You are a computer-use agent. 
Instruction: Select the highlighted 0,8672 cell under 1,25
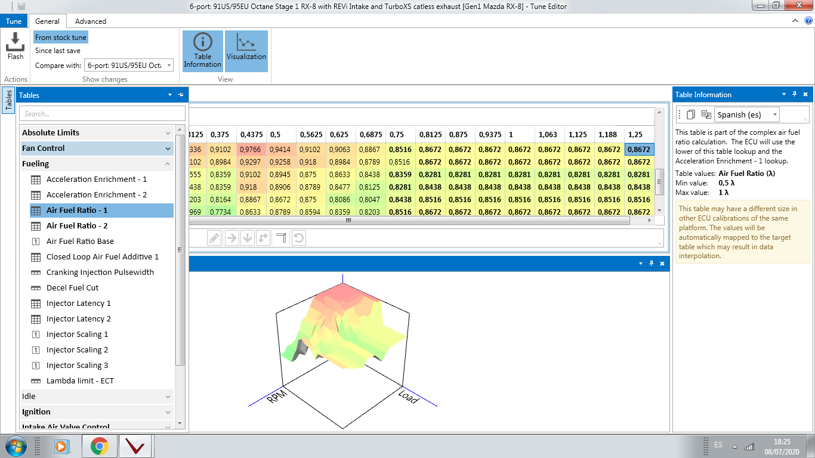click(x=639, y=150)
